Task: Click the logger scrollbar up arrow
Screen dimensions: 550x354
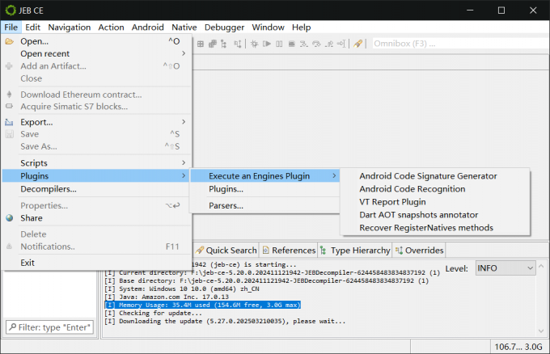Action: coord(541,267)
